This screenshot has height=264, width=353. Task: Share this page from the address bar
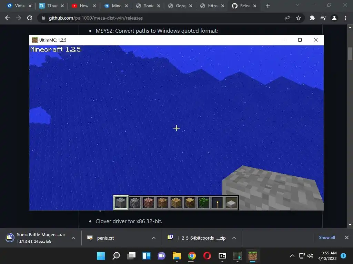(x=288, y=18)
